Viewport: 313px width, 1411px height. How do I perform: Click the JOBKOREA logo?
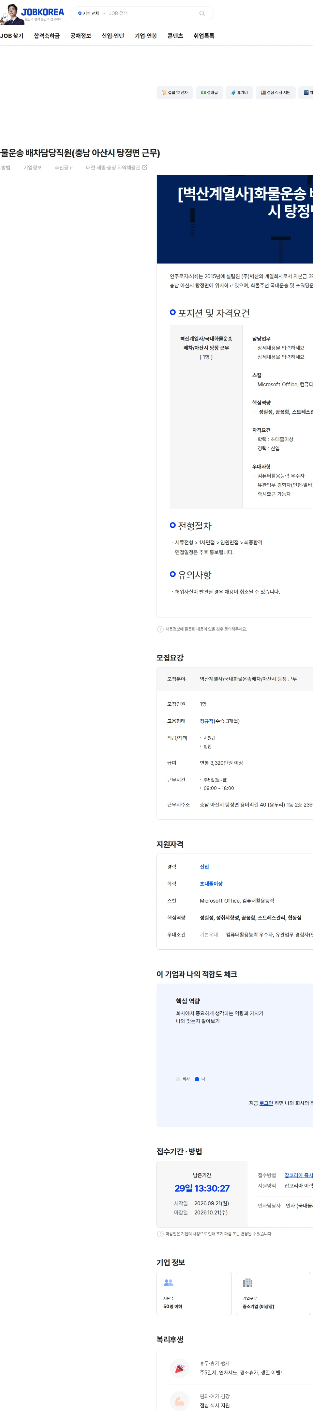pyautogui.click(x=42, y=12)
